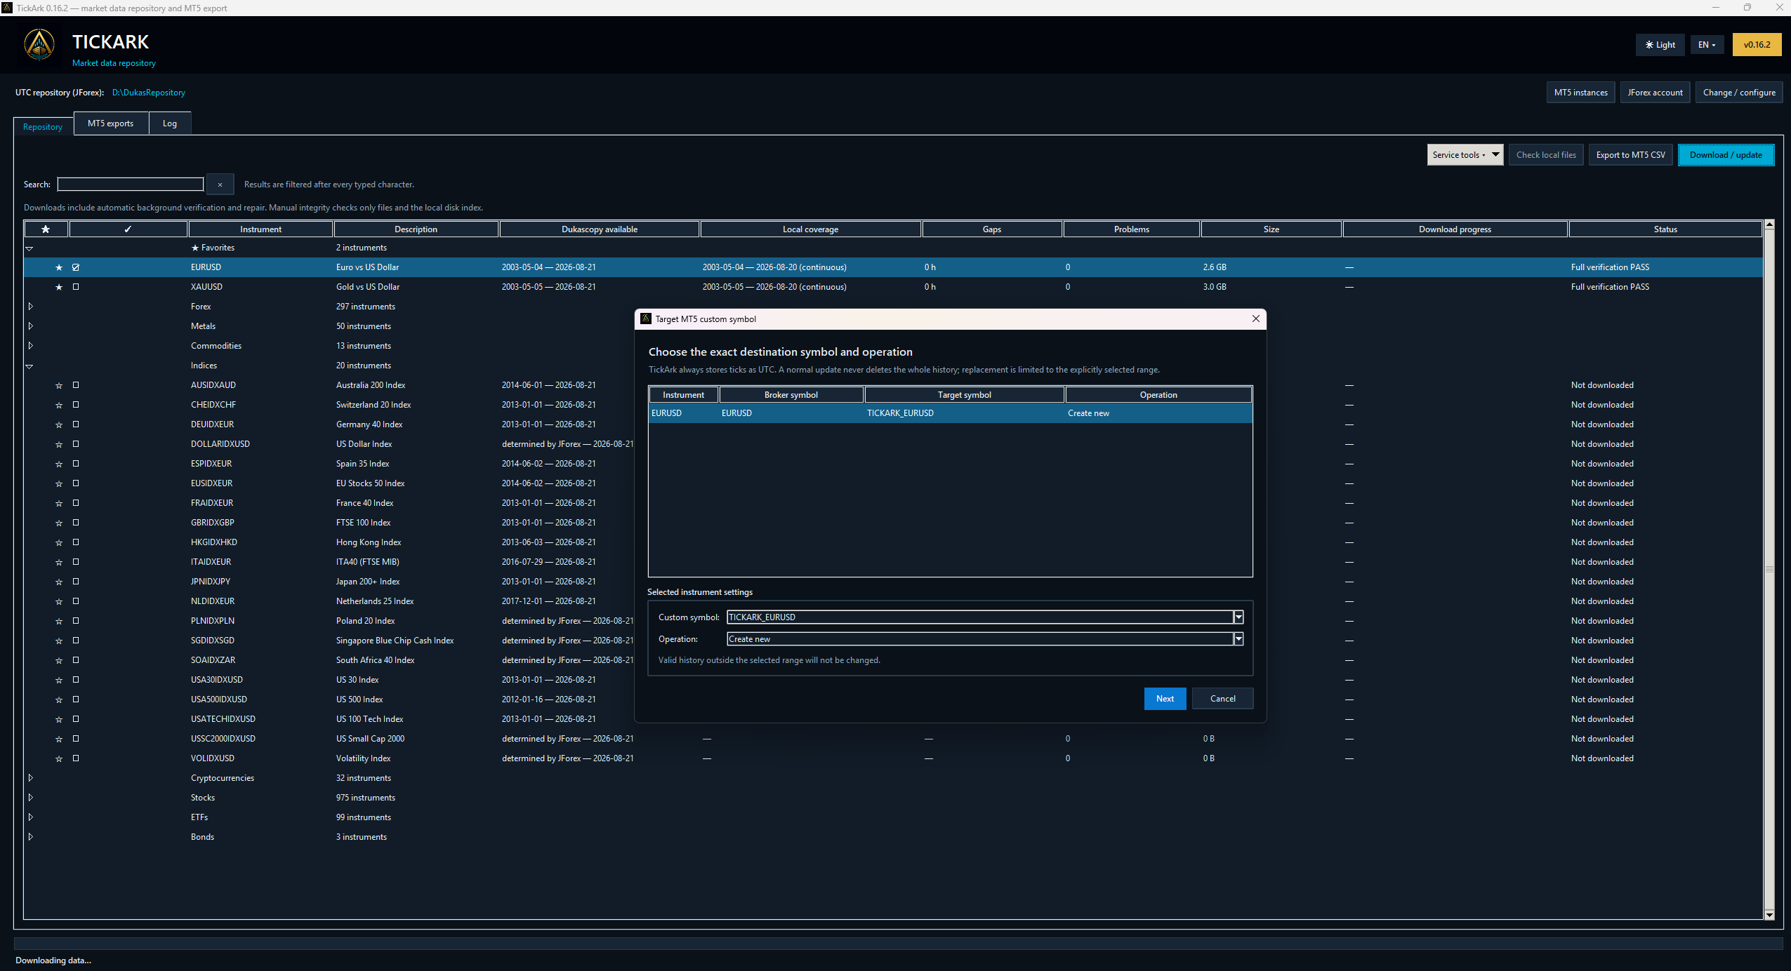Star the AUSIDXAUD instrument
Screen dimensions: 1791x971
coord(59,385)
